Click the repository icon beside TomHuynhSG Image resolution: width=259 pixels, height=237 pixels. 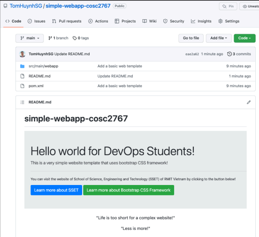6,6
